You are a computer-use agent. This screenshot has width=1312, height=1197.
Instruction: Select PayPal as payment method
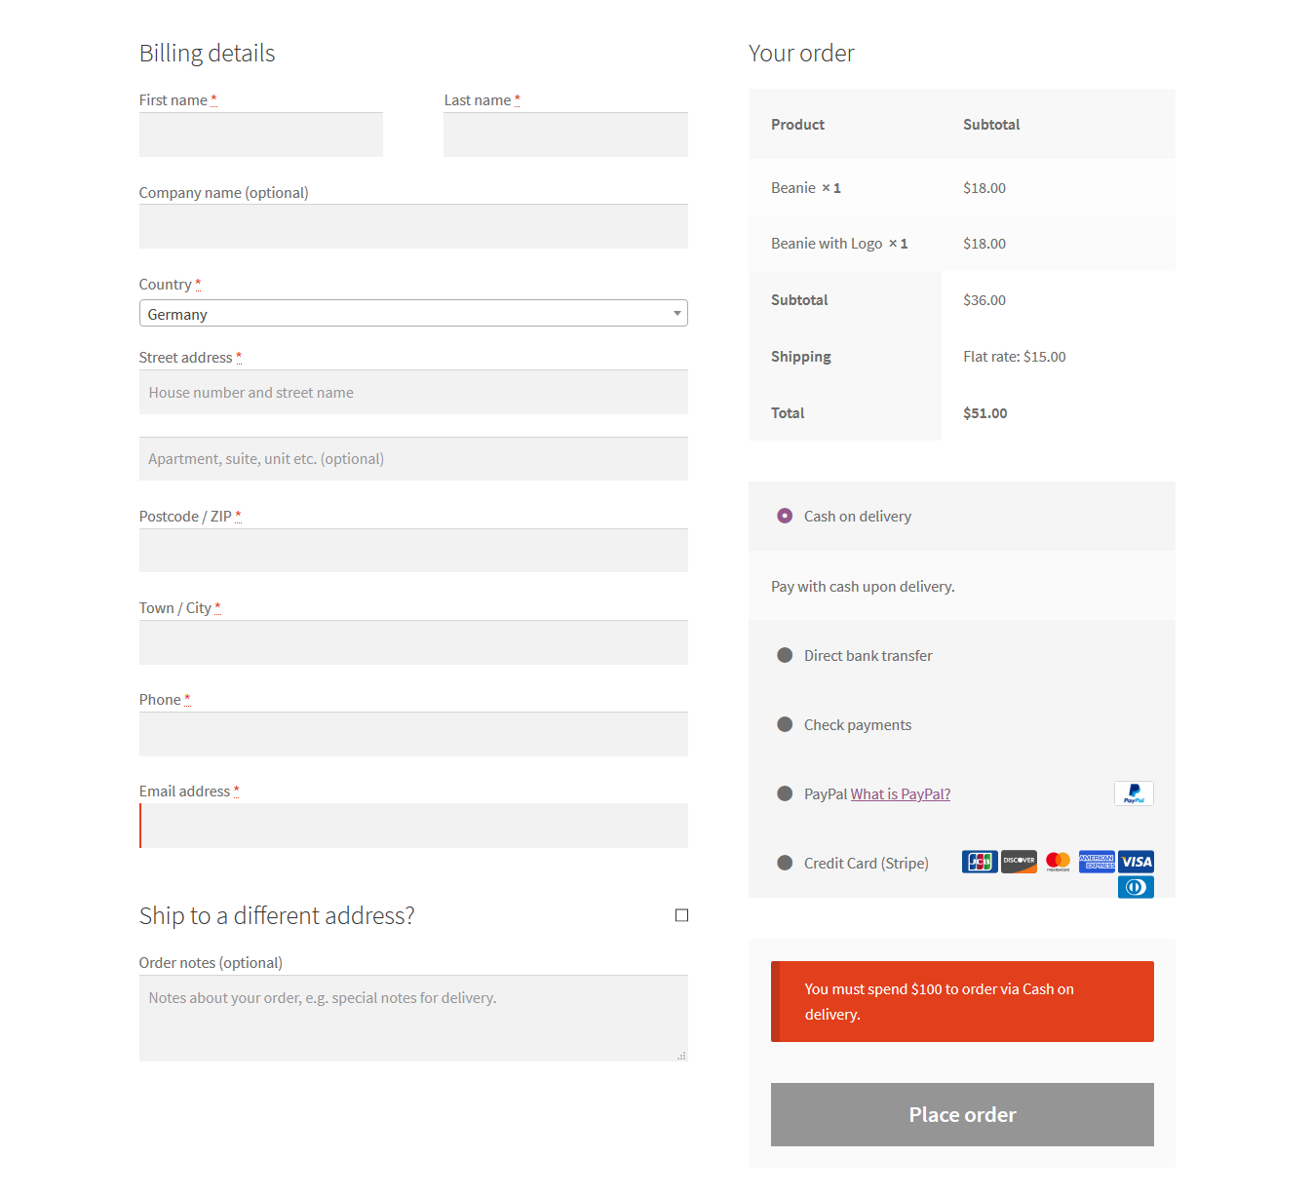(785, 793)
